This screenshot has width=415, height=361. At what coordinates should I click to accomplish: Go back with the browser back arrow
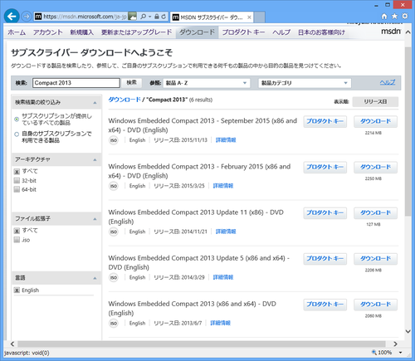coord(12,17)
